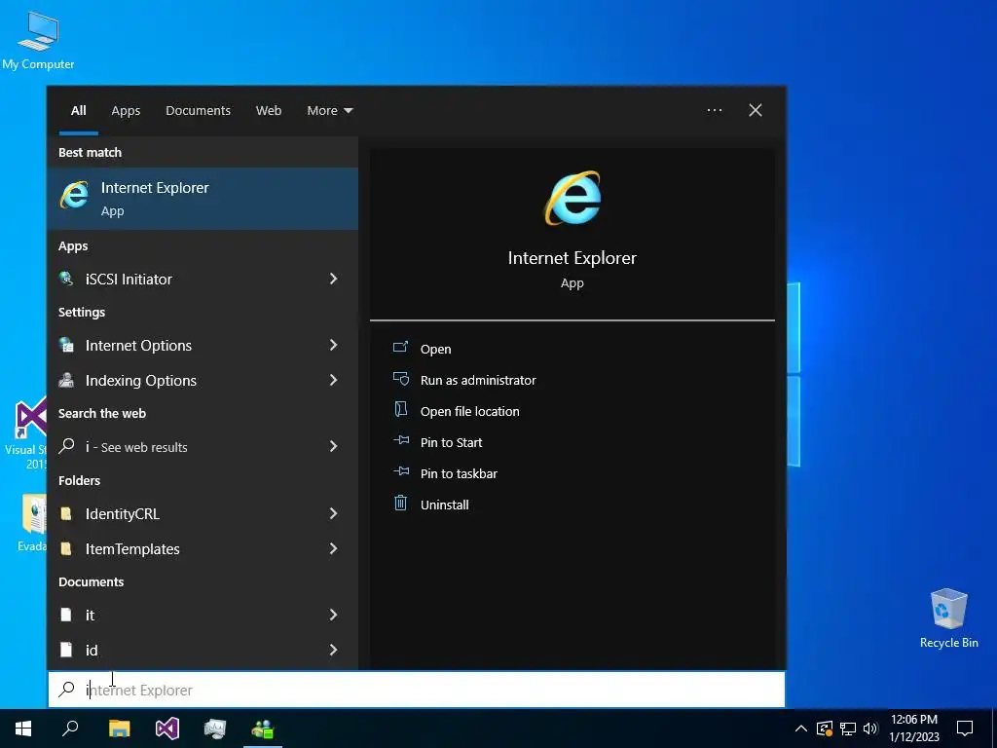Open the notification center icon
The width and height of the screenshot is (997, 748).
[965, 729]
